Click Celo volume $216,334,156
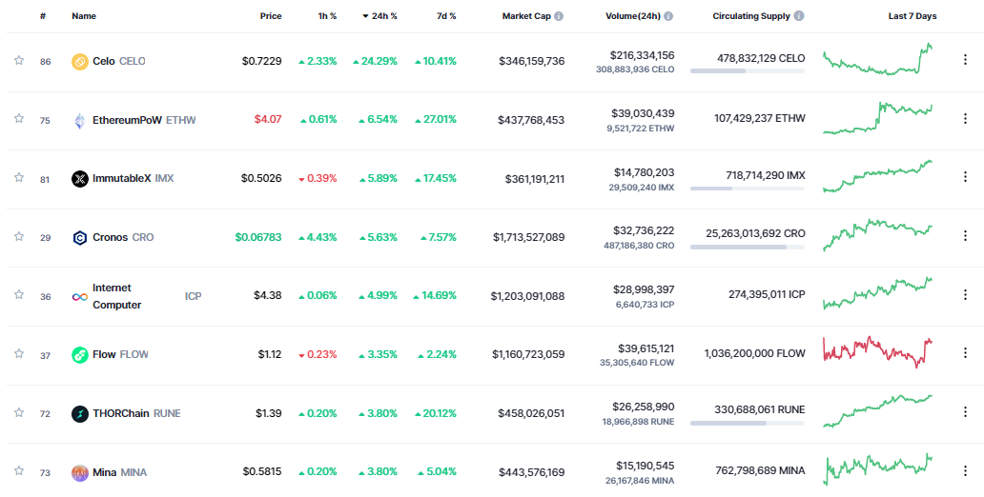This screenshot has height=497, width=984. tap(642, 55)
